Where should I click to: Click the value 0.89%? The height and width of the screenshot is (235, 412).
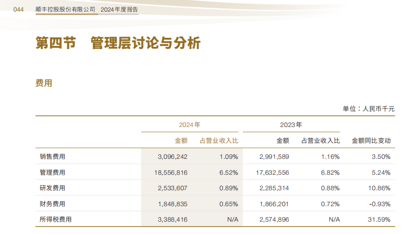click(229, 188)
